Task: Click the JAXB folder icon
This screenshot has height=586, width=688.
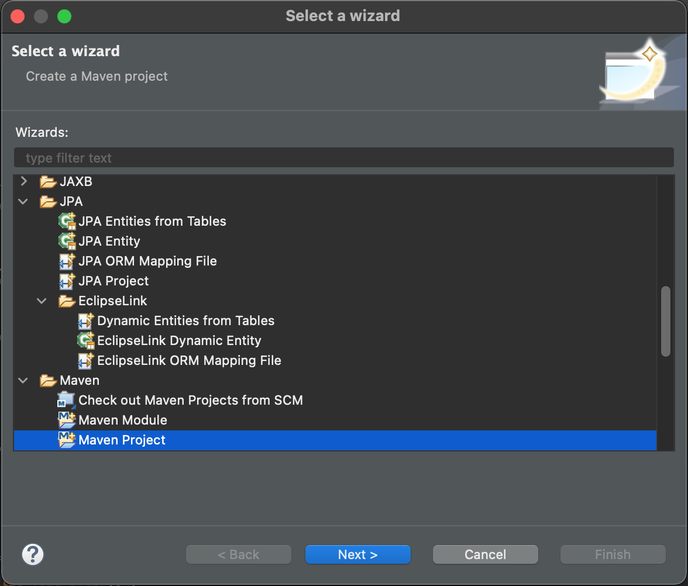Action: 48,181
